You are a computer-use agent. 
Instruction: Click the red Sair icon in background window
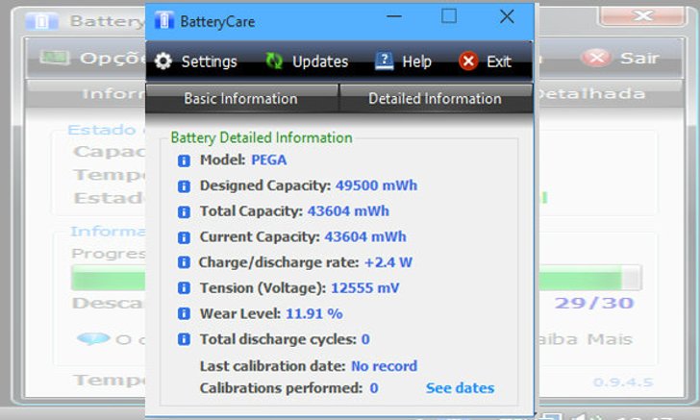click(597, 58)
